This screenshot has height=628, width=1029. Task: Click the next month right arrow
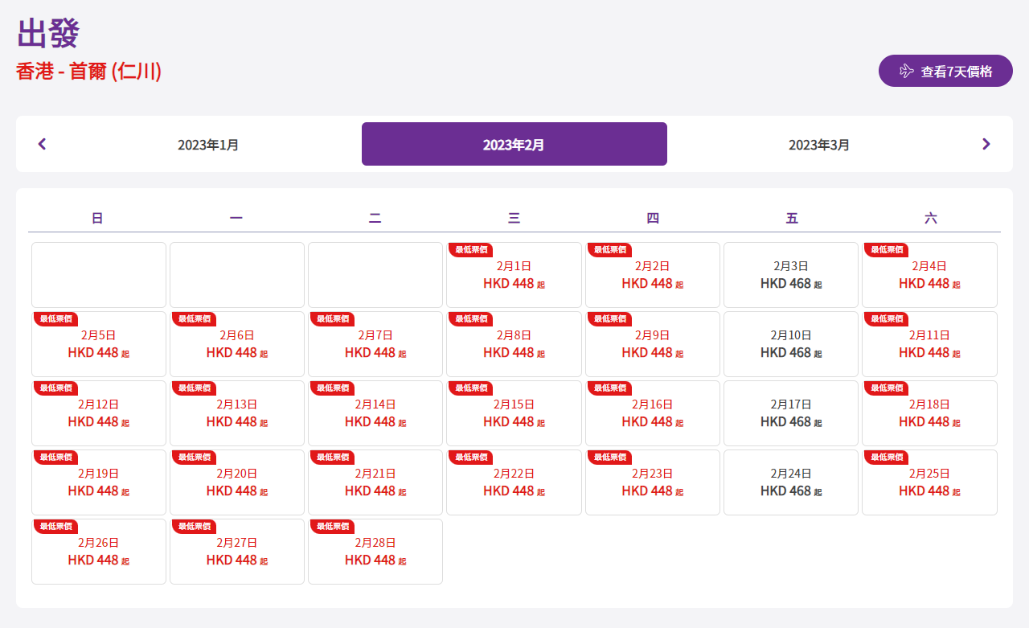[x=986, y=144]
